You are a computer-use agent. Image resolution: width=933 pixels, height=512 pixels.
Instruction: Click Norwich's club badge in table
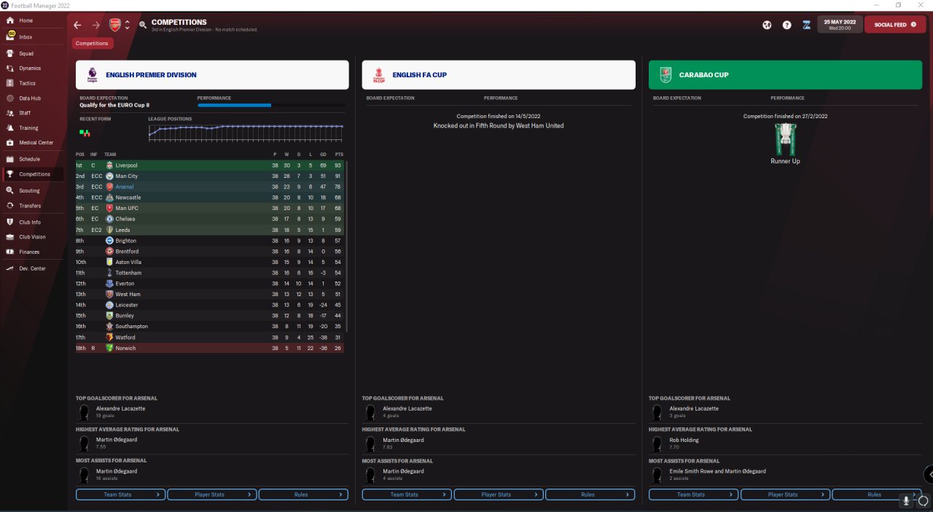point(109,348)
